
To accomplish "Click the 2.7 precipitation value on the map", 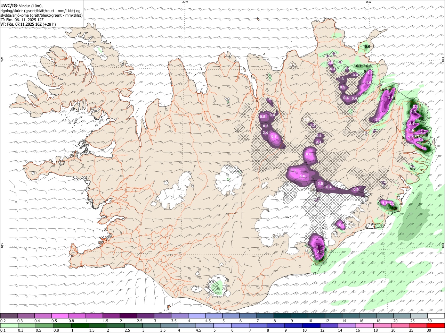I will coord(423,131).
